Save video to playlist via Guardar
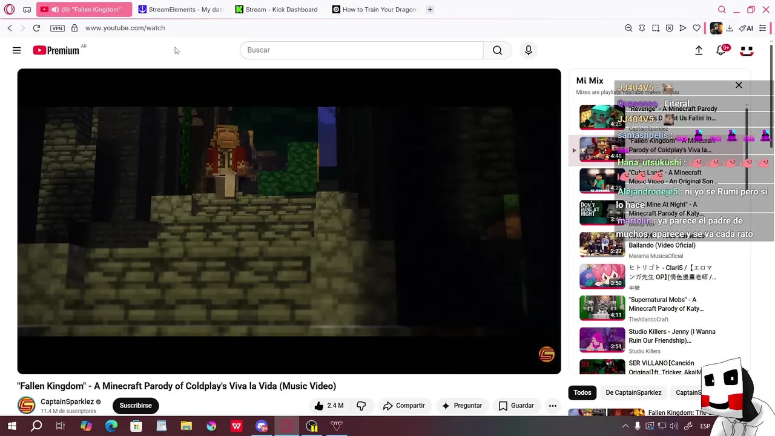The image size is (775, 436). coord(516,406)
